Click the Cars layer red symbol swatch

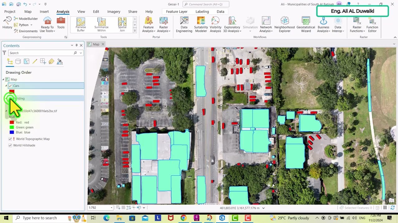pos(12,91)
